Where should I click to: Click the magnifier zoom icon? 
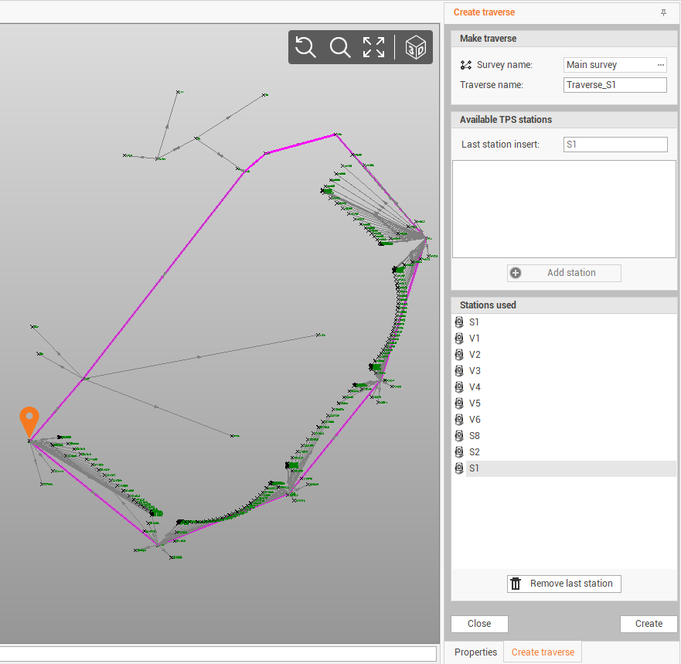pyautogui.click(x=340, y=47)
